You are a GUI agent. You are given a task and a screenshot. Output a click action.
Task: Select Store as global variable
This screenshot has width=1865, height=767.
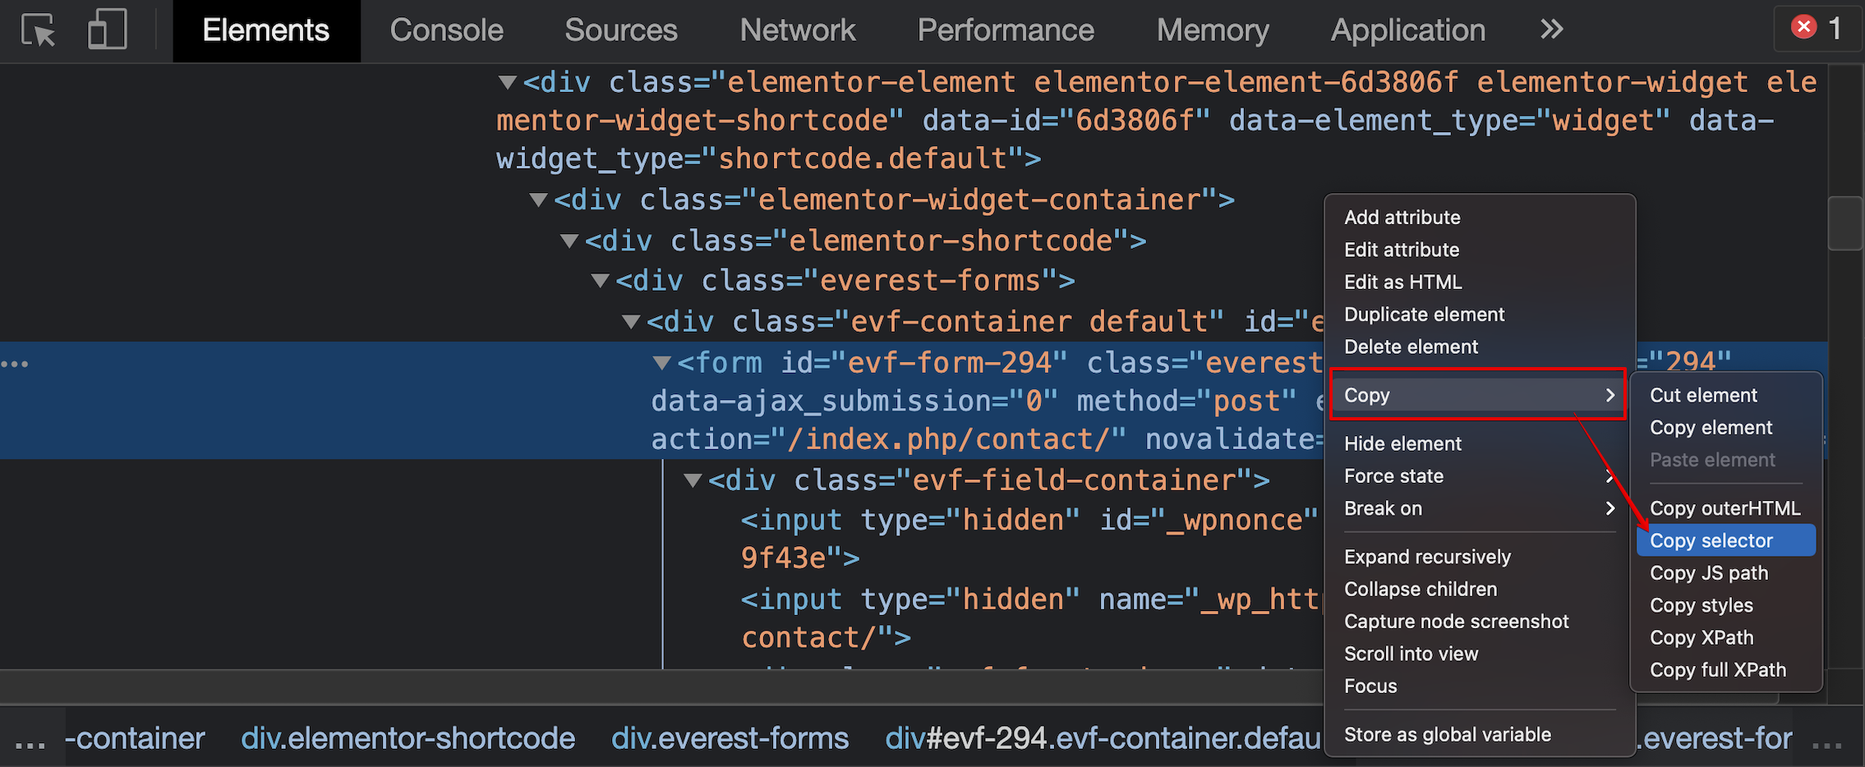[1448, 733]
